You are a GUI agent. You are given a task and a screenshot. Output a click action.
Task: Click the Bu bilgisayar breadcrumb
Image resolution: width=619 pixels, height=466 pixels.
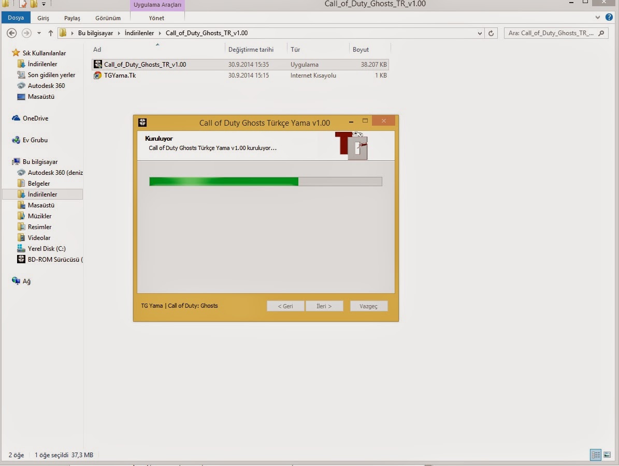(95, 33)
